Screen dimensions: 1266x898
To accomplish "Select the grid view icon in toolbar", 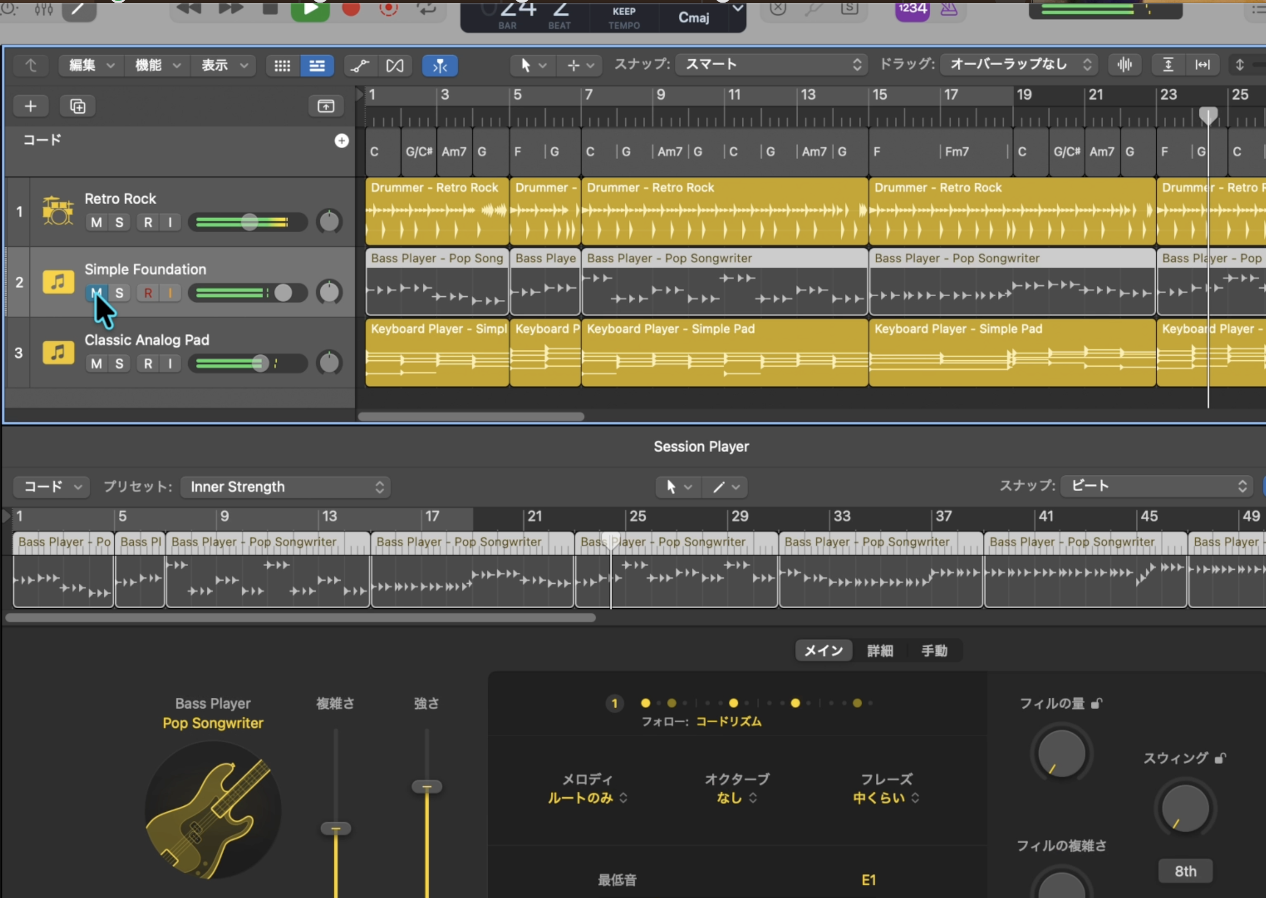I will [x=283, y=66].
